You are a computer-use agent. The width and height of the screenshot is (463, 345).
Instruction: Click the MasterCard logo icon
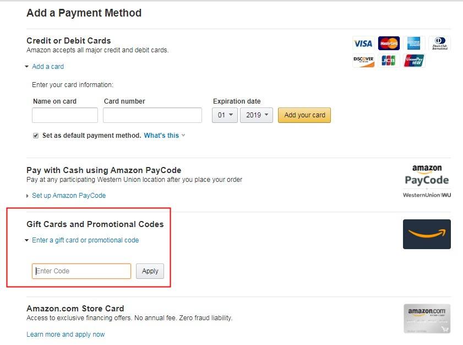point(389,44)
